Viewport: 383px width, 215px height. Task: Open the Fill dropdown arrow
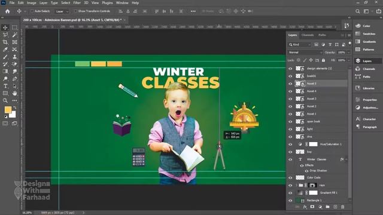[x=348, y=60]
